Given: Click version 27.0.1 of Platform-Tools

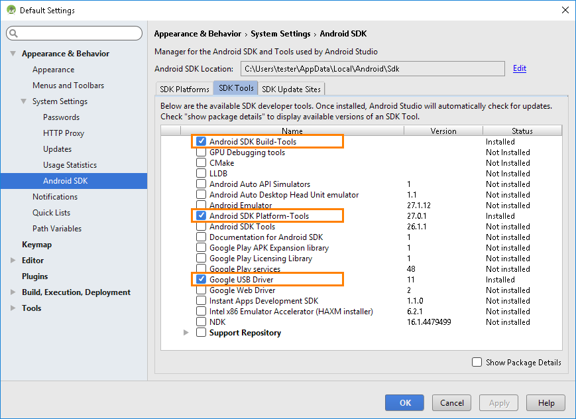Looking at the screenshot, I should click(416, 215).
